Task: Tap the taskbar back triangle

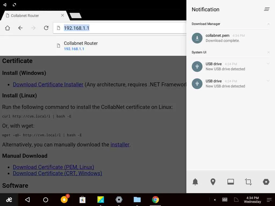Action: pos(28,200)
